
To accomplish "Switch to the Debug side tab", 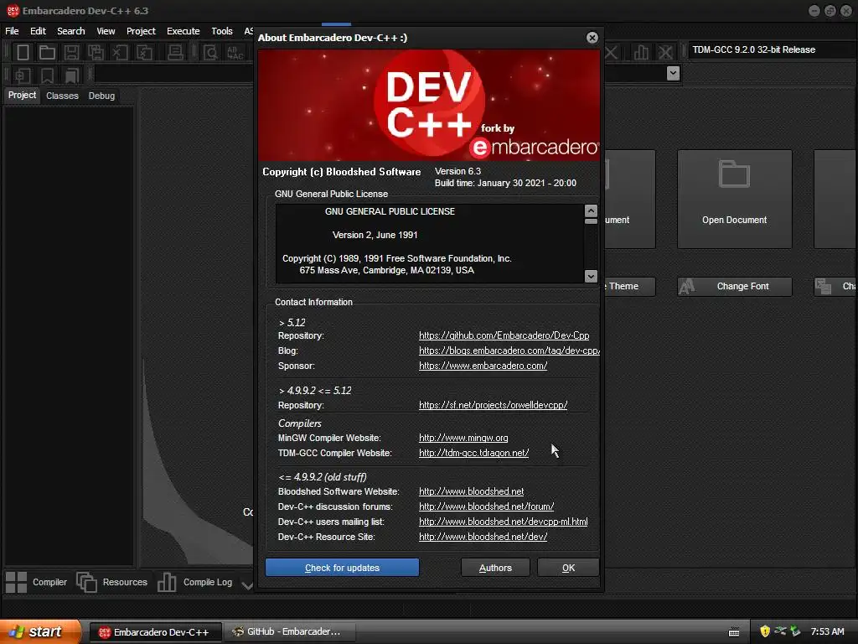I will pos(101,96).
